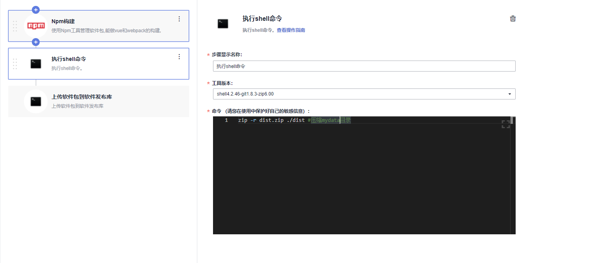Delete the step using the trash icon

513,18
